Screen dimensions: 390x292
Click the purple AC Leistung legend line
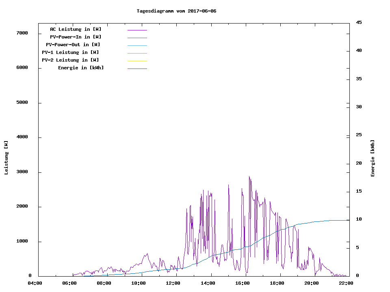(x=137, y=30)
